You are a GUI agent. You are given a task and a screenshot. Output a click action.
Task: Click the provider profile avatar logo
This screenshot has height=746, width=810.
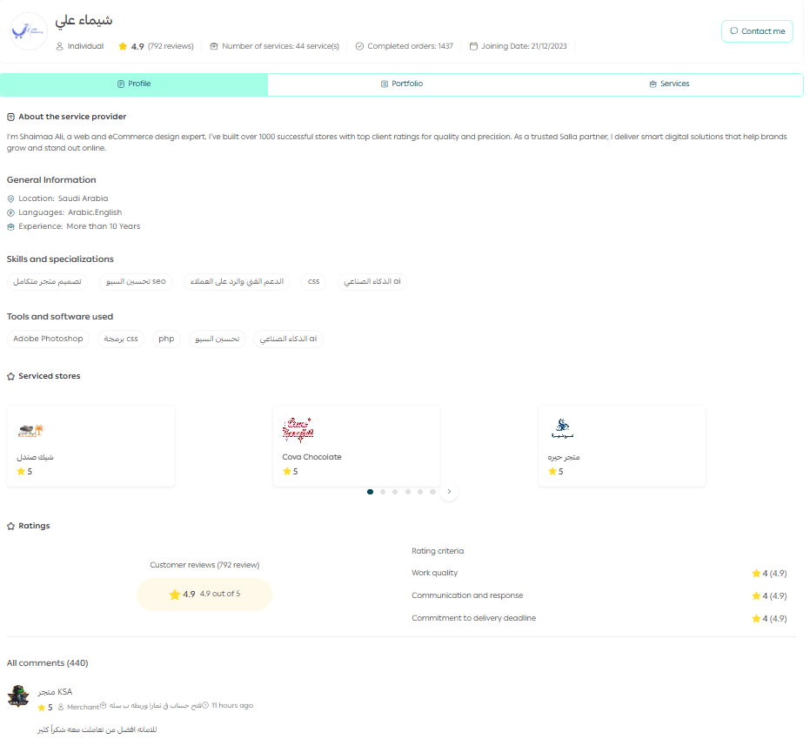coord(29,31)
